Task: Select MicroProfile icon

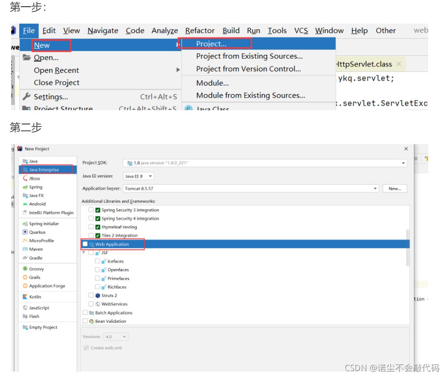Action: [25, 240]
